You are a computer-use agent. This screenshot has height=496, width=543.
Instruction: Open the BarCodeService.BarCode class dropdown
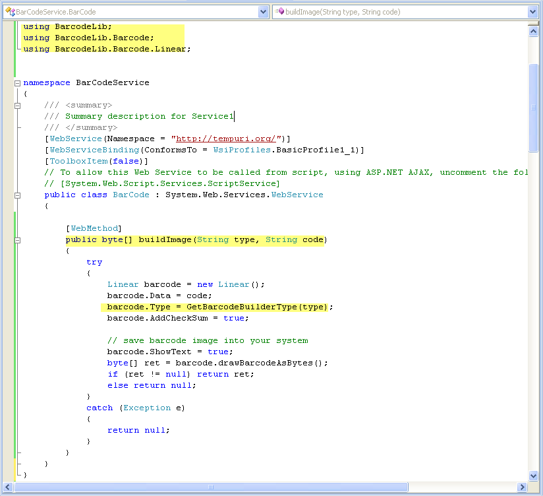click(x=263, y=12)
